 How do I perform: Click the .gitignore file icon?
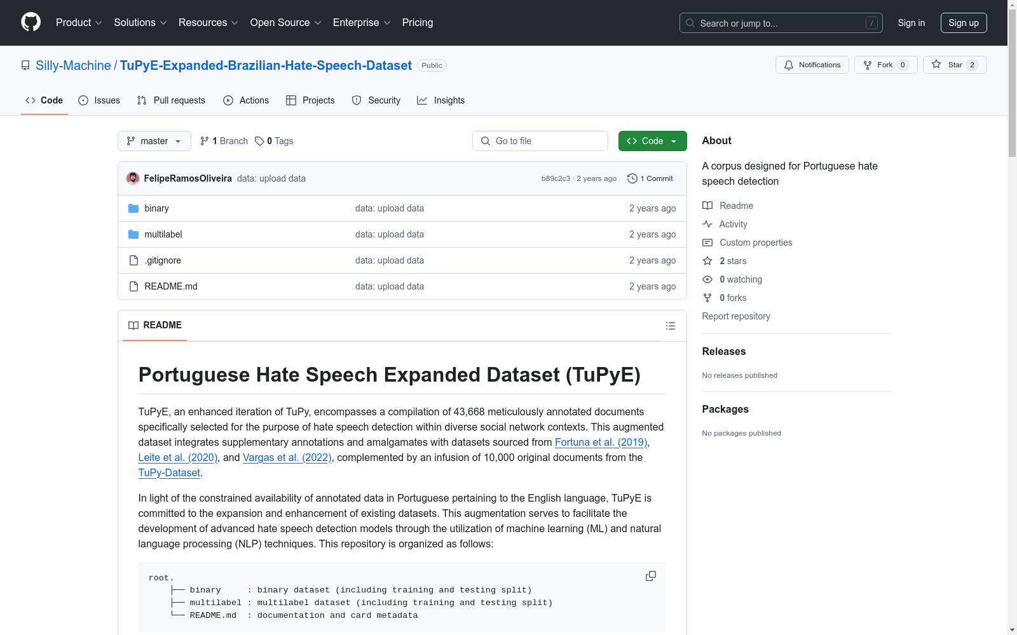click(133, 260)
